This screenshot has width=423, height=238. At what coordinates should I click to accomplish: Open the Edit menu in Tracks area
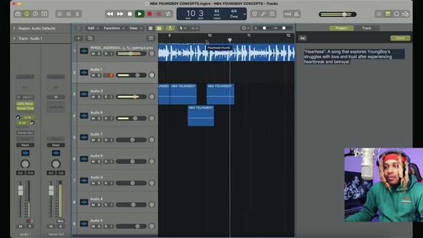point(93,28)
